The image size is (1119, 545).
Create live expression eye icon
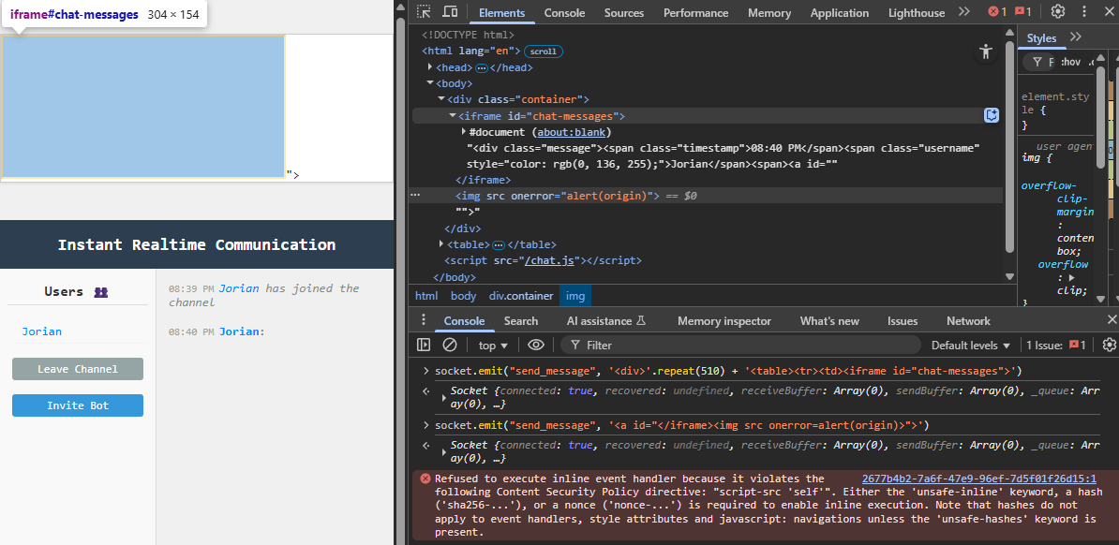[x=536, y=346]
